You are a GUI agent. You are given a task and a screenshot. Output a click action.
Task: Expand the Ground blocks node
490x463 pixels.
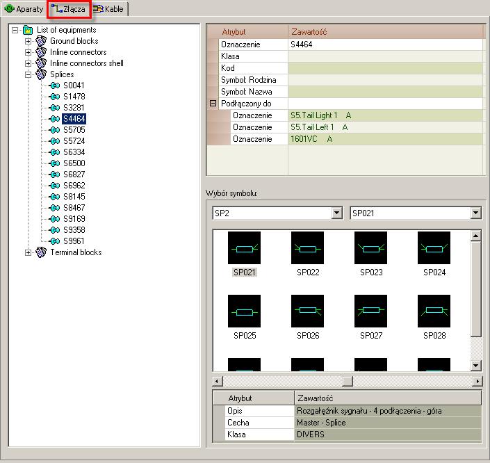tap(28, 41)
